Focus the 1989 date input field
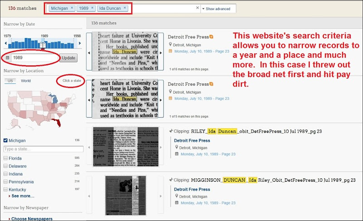Screen dimensions: 363x221 pos(35,58)
